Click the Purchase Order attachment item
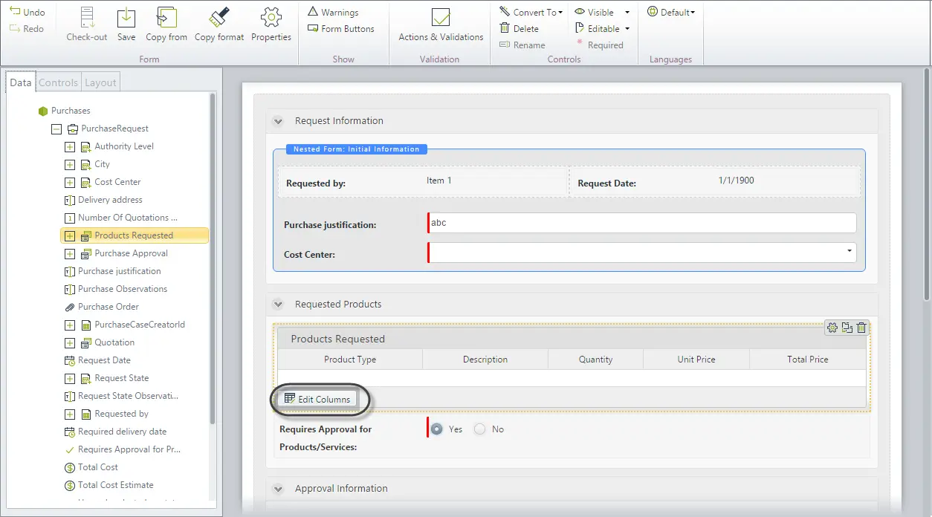932x517 pixels. [102, 307]
